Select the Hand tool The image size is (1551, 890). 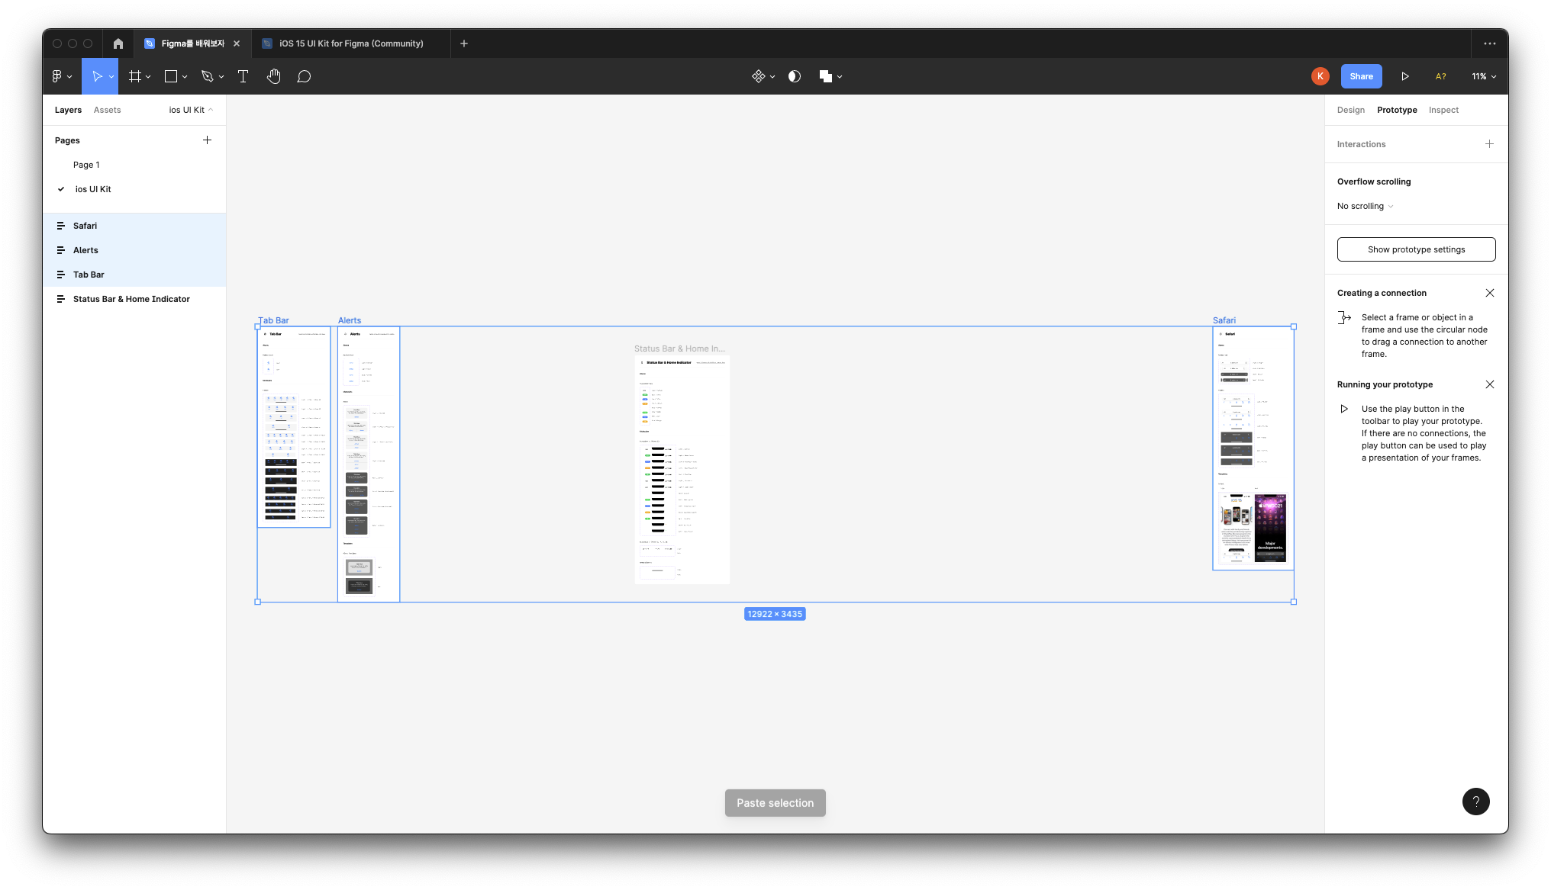[x=274, y=76]
